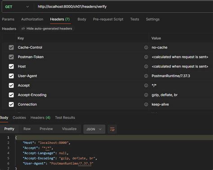Switch to Raw response view
213x170 pixels.
point(27,129)
